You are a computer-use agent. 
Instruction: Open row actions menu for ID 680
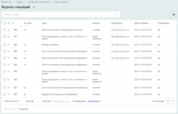(9, 94)
